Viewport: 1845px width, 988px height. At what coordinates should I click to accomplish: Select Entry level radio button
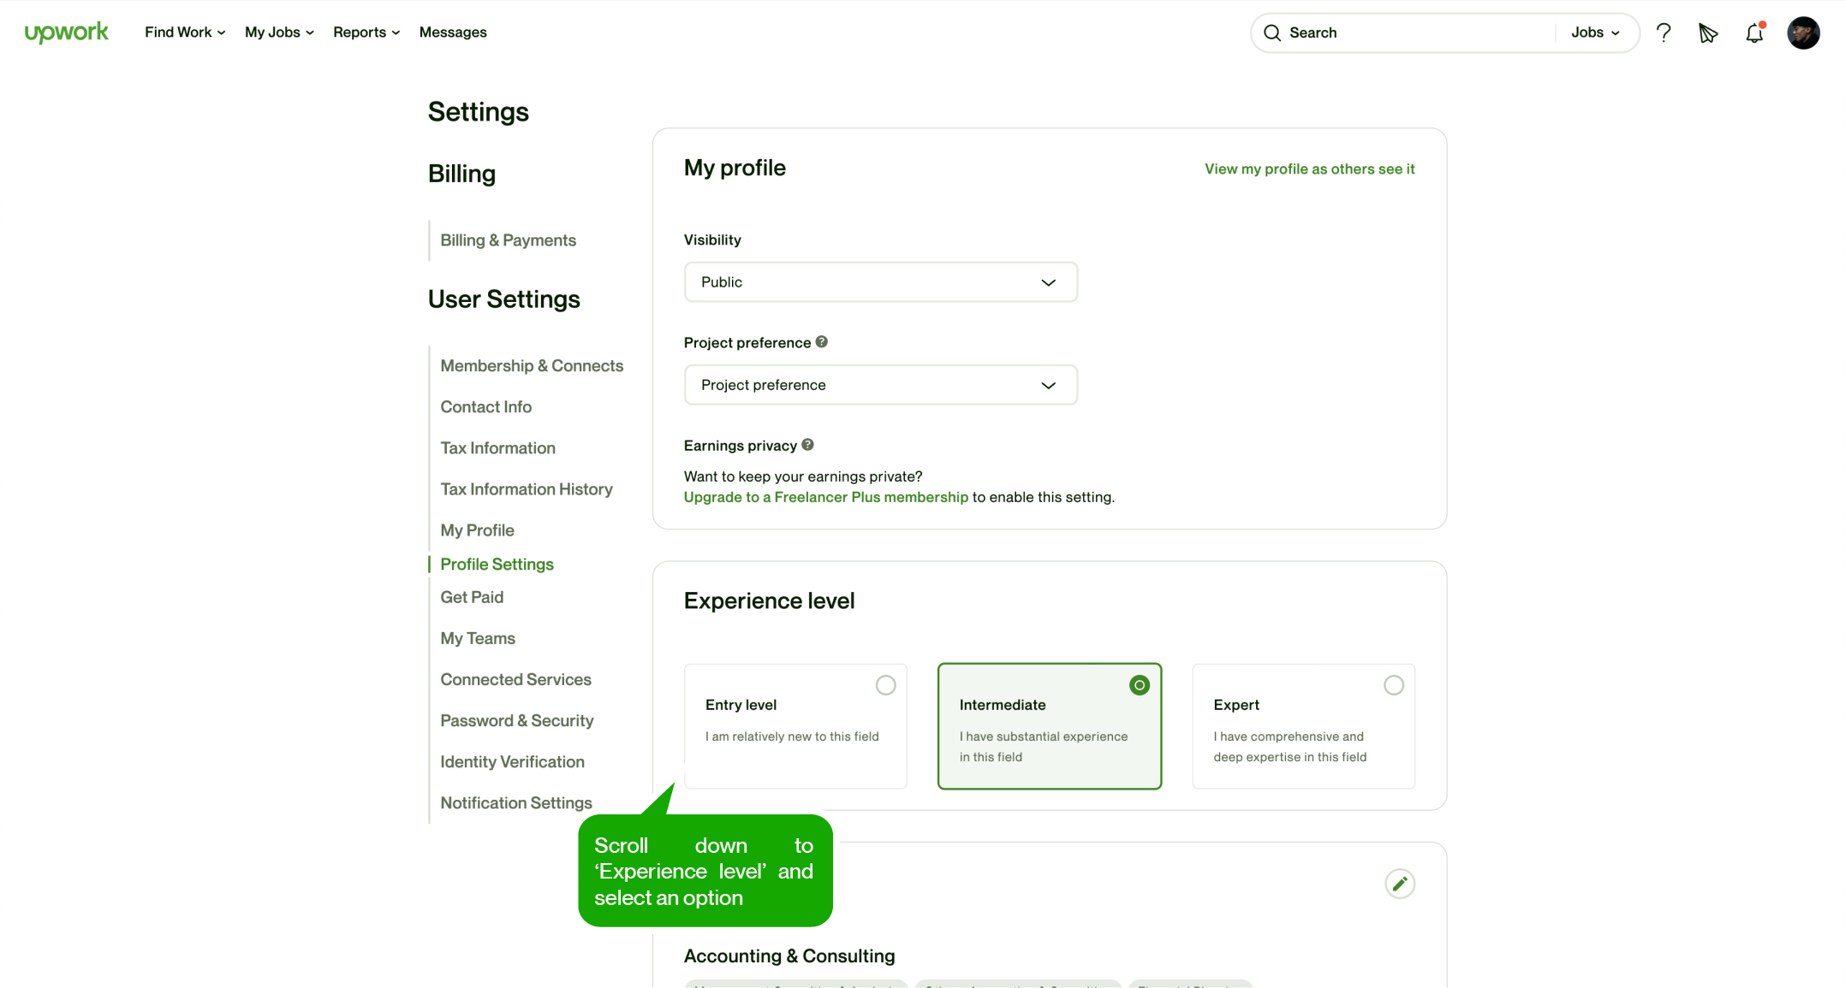(x=885, y=685)
